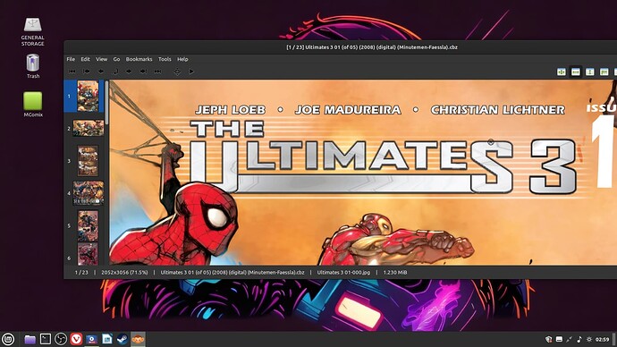Open the sound volume tray icon
The width and height of the screenshot is (617, 347).
coord(579,339)
